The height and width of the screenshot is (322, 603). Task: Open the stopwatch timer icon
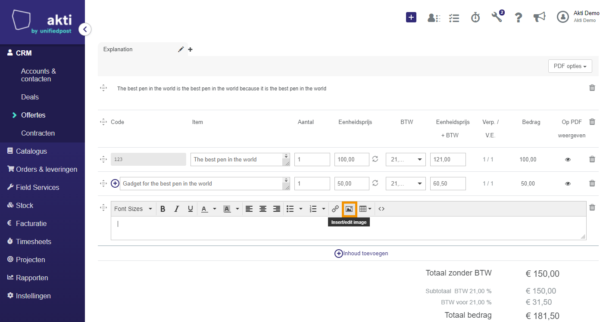point(475,17)
